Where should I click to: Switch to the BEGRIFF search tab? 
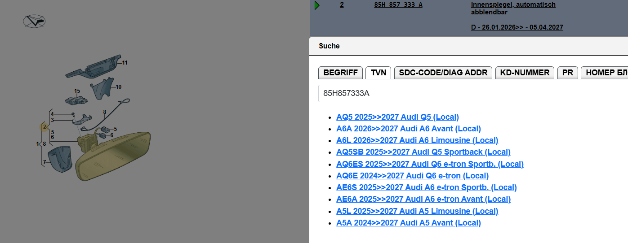[x=340, y=73]
